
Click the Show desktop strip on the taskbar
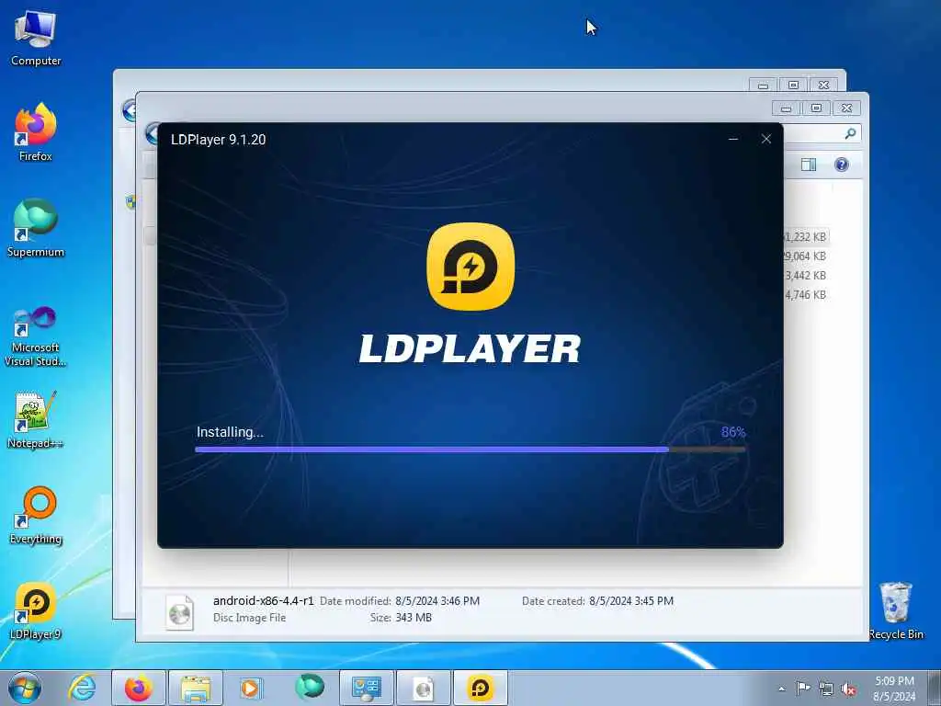934,689
